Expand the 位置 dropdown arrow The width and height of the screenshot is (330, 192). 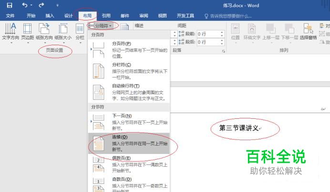236,43
